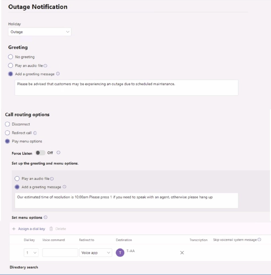Select the No greeting radio button
271x275 pixels.
pos(10,57)
